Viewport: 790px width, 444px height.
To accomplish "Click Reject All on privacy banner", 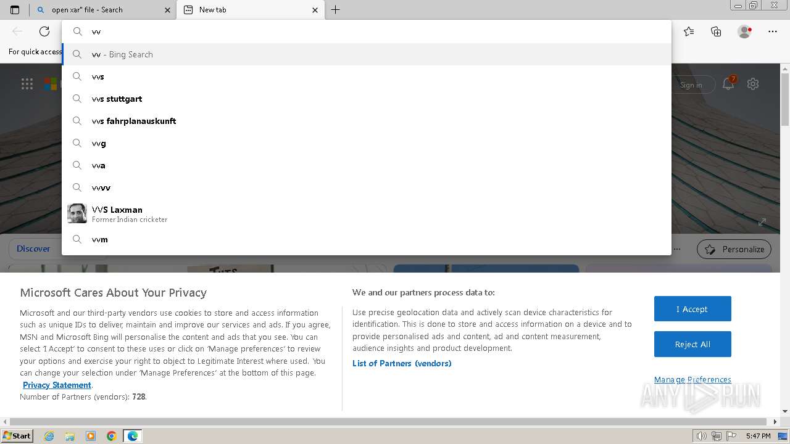I will [x=692, y=344].
